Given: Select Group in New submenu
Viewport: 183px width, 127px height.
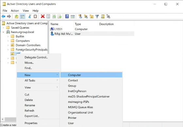Looking at the screenshot, I should (x=91, y=86).
